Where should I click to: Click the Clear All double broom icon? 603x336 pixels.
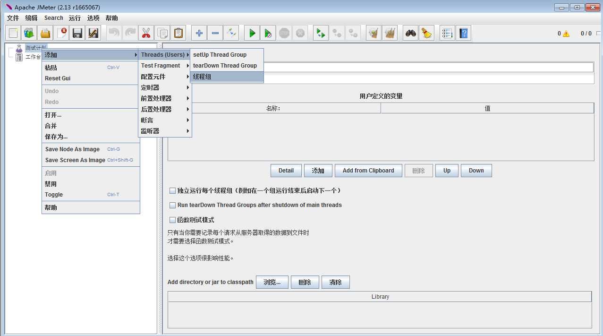point(390,33)
